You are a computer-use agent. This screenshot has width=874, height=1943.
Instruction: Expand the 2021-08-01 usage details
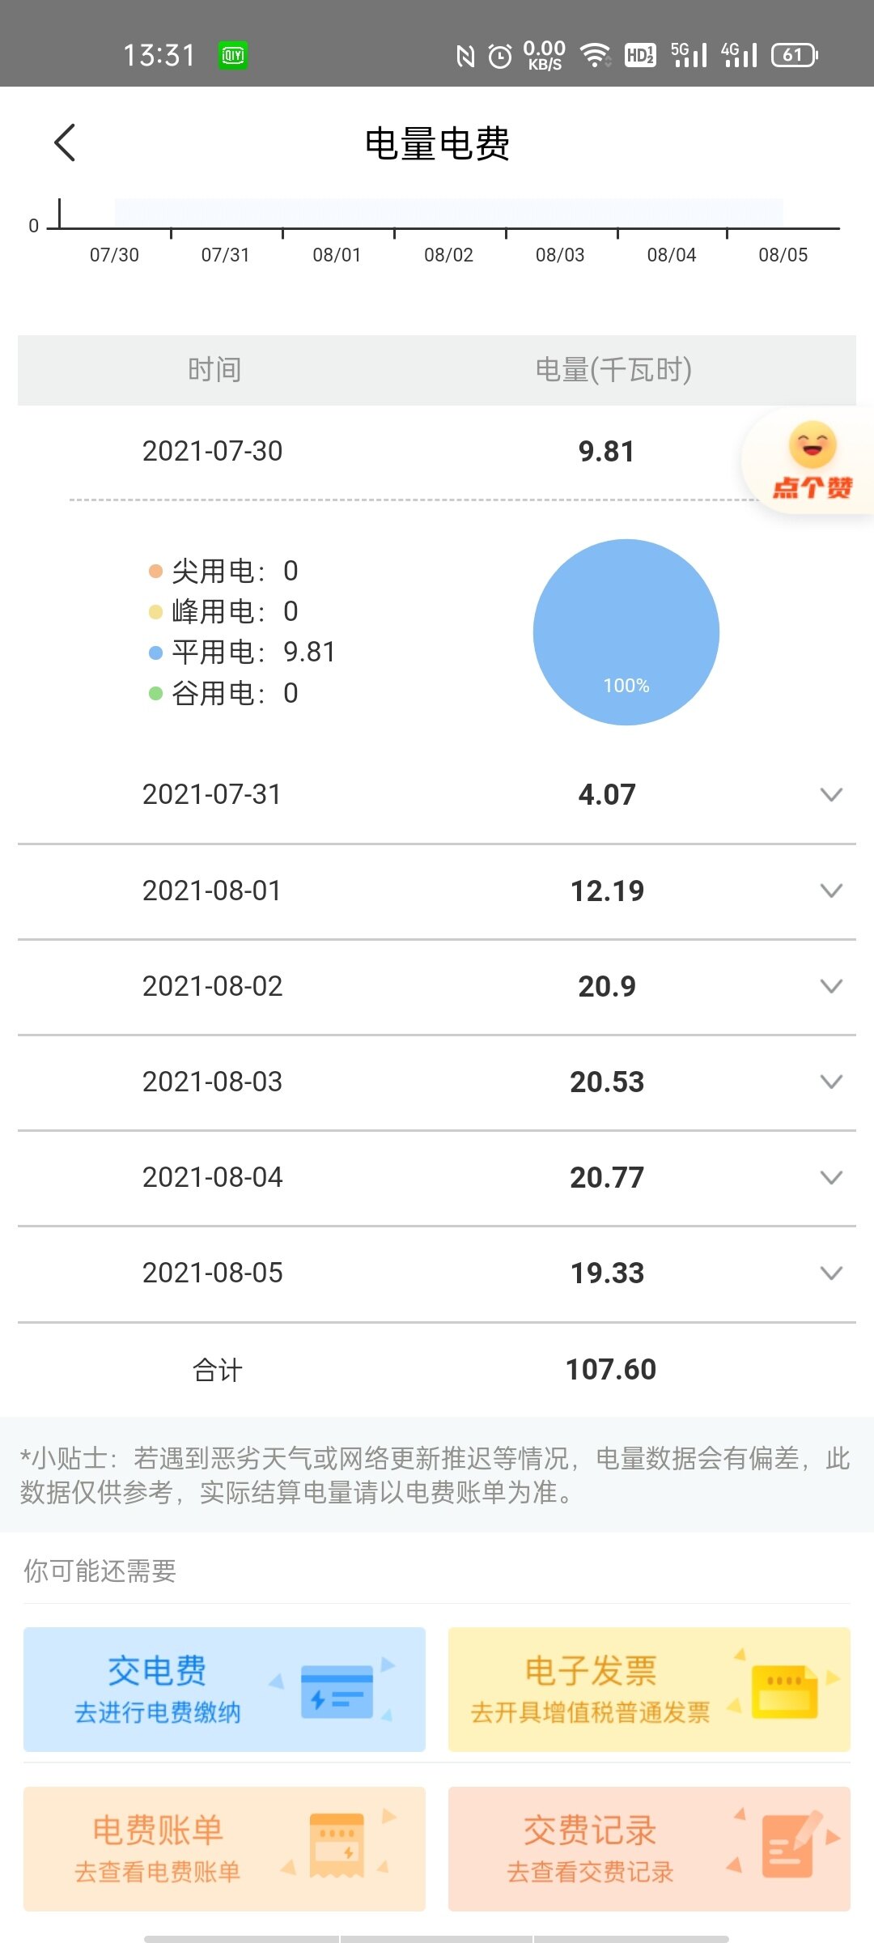click(x=831, y=891)
